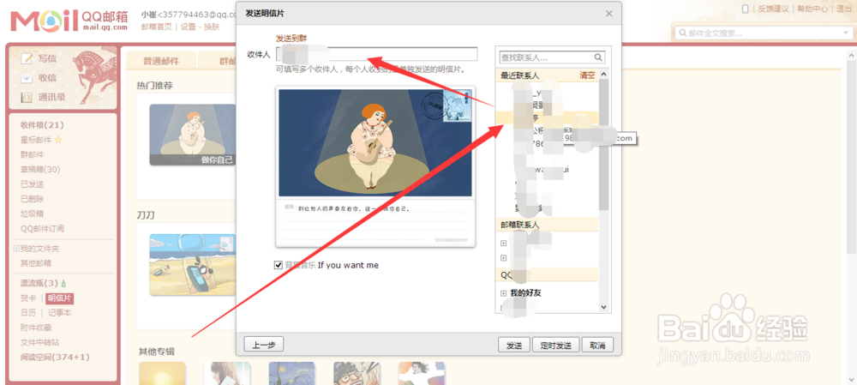Open 反馈建议 link

click(773, 9)
